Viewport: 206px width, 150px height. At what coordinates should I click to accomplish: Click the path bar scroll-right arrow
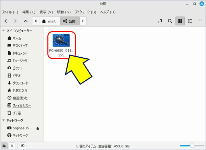pos(83,21)
